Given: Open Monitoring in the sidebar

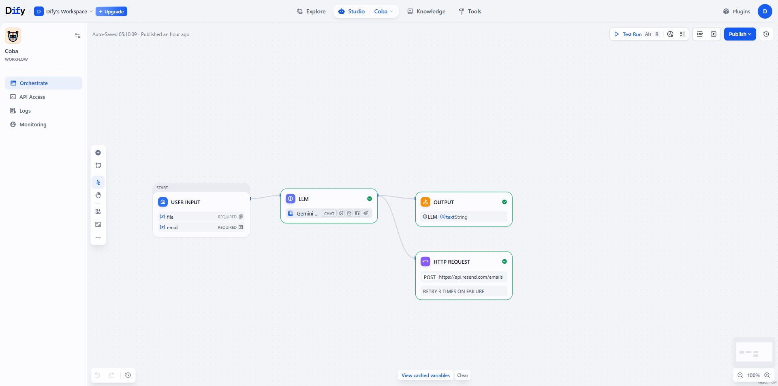Looking at the screenshot, I should (43, 124).
